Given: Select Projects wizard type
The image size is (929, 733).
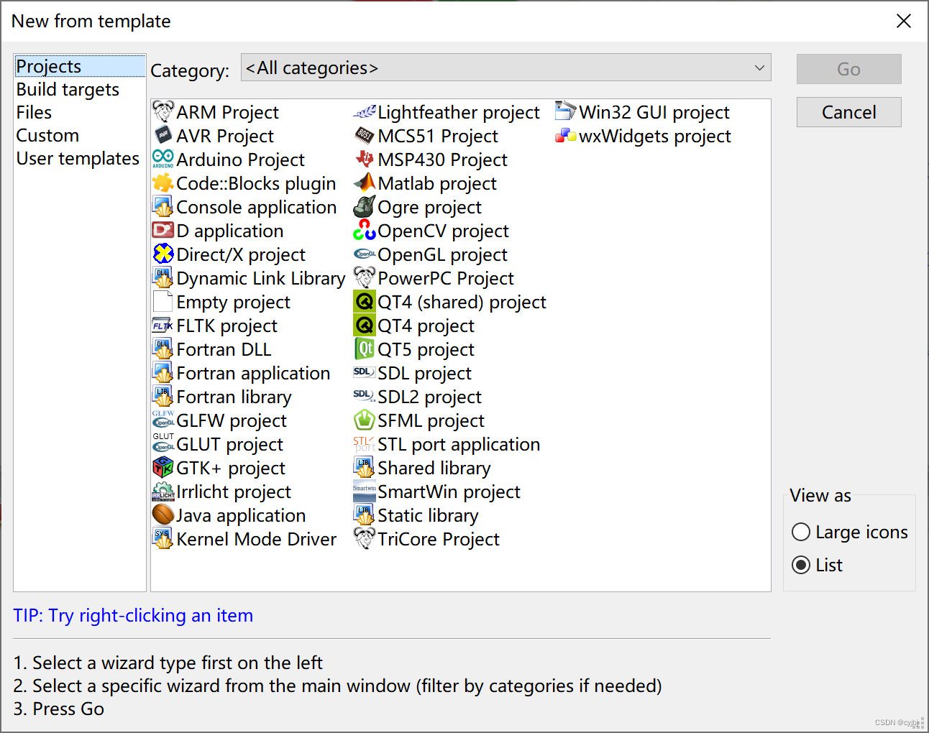Looking at the screenshot, I should click(x=80, y=66).
